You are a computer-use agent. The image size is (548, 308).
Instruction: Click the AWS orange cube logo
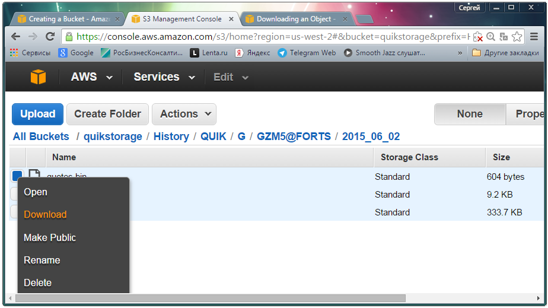pyautogui.click(x=38, y=77)
